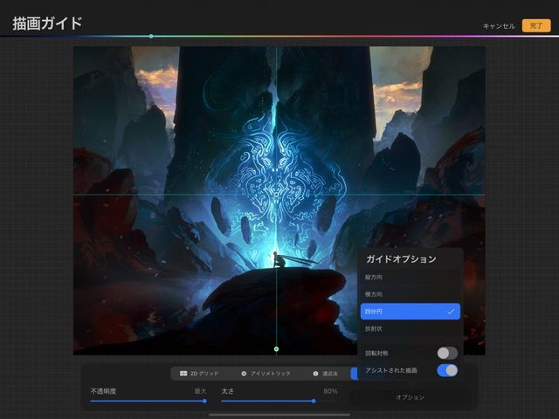This screenshot has height=419, width=559.
Task: Click キャンセル to cancel drawing guide
Action: tap(499, 26)
